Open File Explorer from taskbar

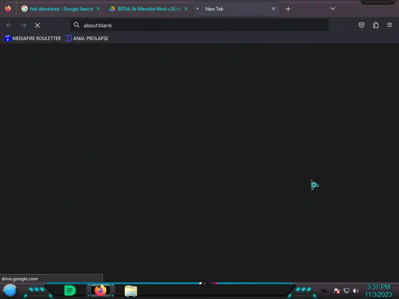point(131,290)
